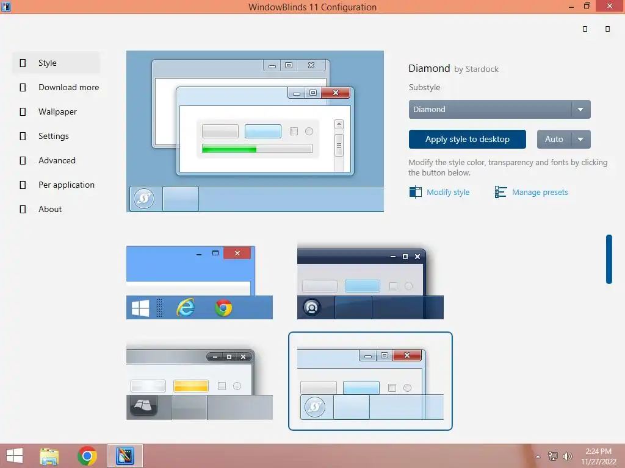The height and width of the screenshot is (468, 625).
Task: Click icon beside Settings item
Action: coord(23,136)
